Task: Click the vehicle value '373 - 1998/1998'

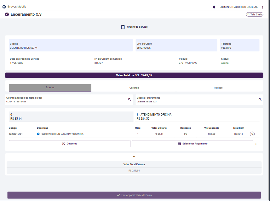Action: click(188, 63)
